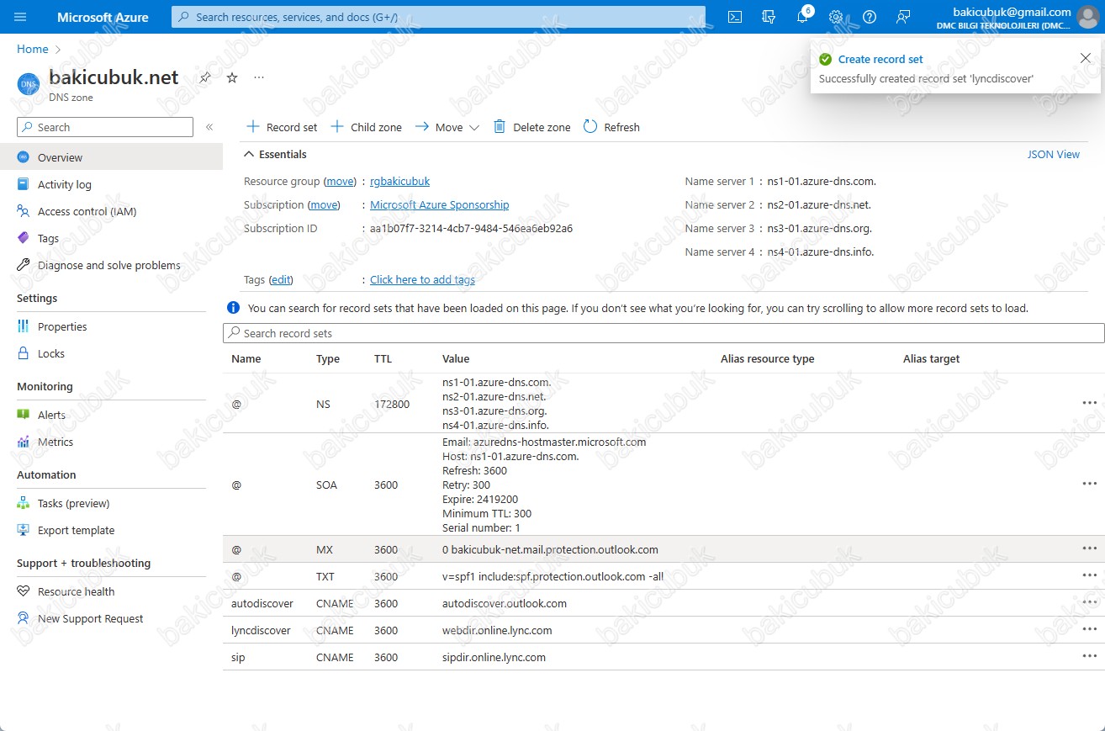Screen dimensions: 1105x731
Task: Click move link next to Subscription
Action: tap(325, 205)
